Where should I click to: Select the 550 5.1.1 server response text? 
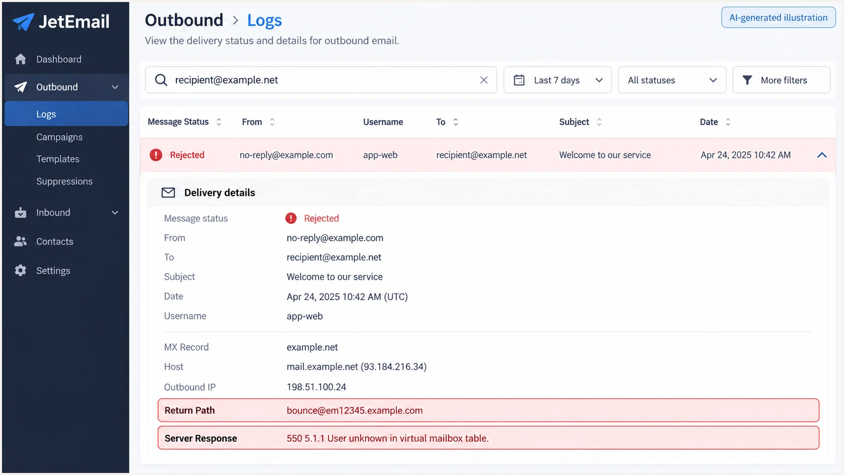[x=387, y=438]
